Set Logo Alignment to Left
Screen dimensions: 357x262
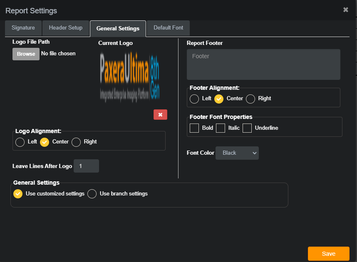pyautogui.click(x=20, y=142)
